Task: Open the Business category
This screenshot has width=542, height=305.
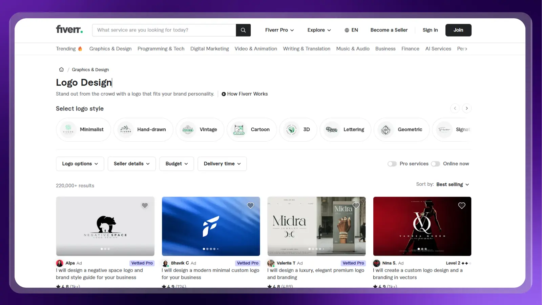Action: [x=385, y=49]
